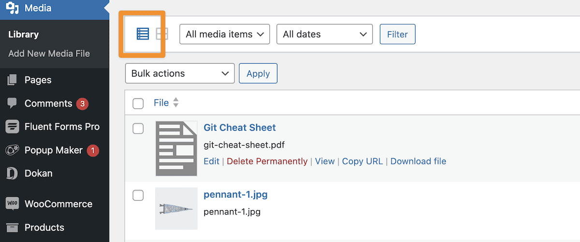580x242 pixels.
Task: Open the Bulk actions dropdown
Action: click(180, 73)
